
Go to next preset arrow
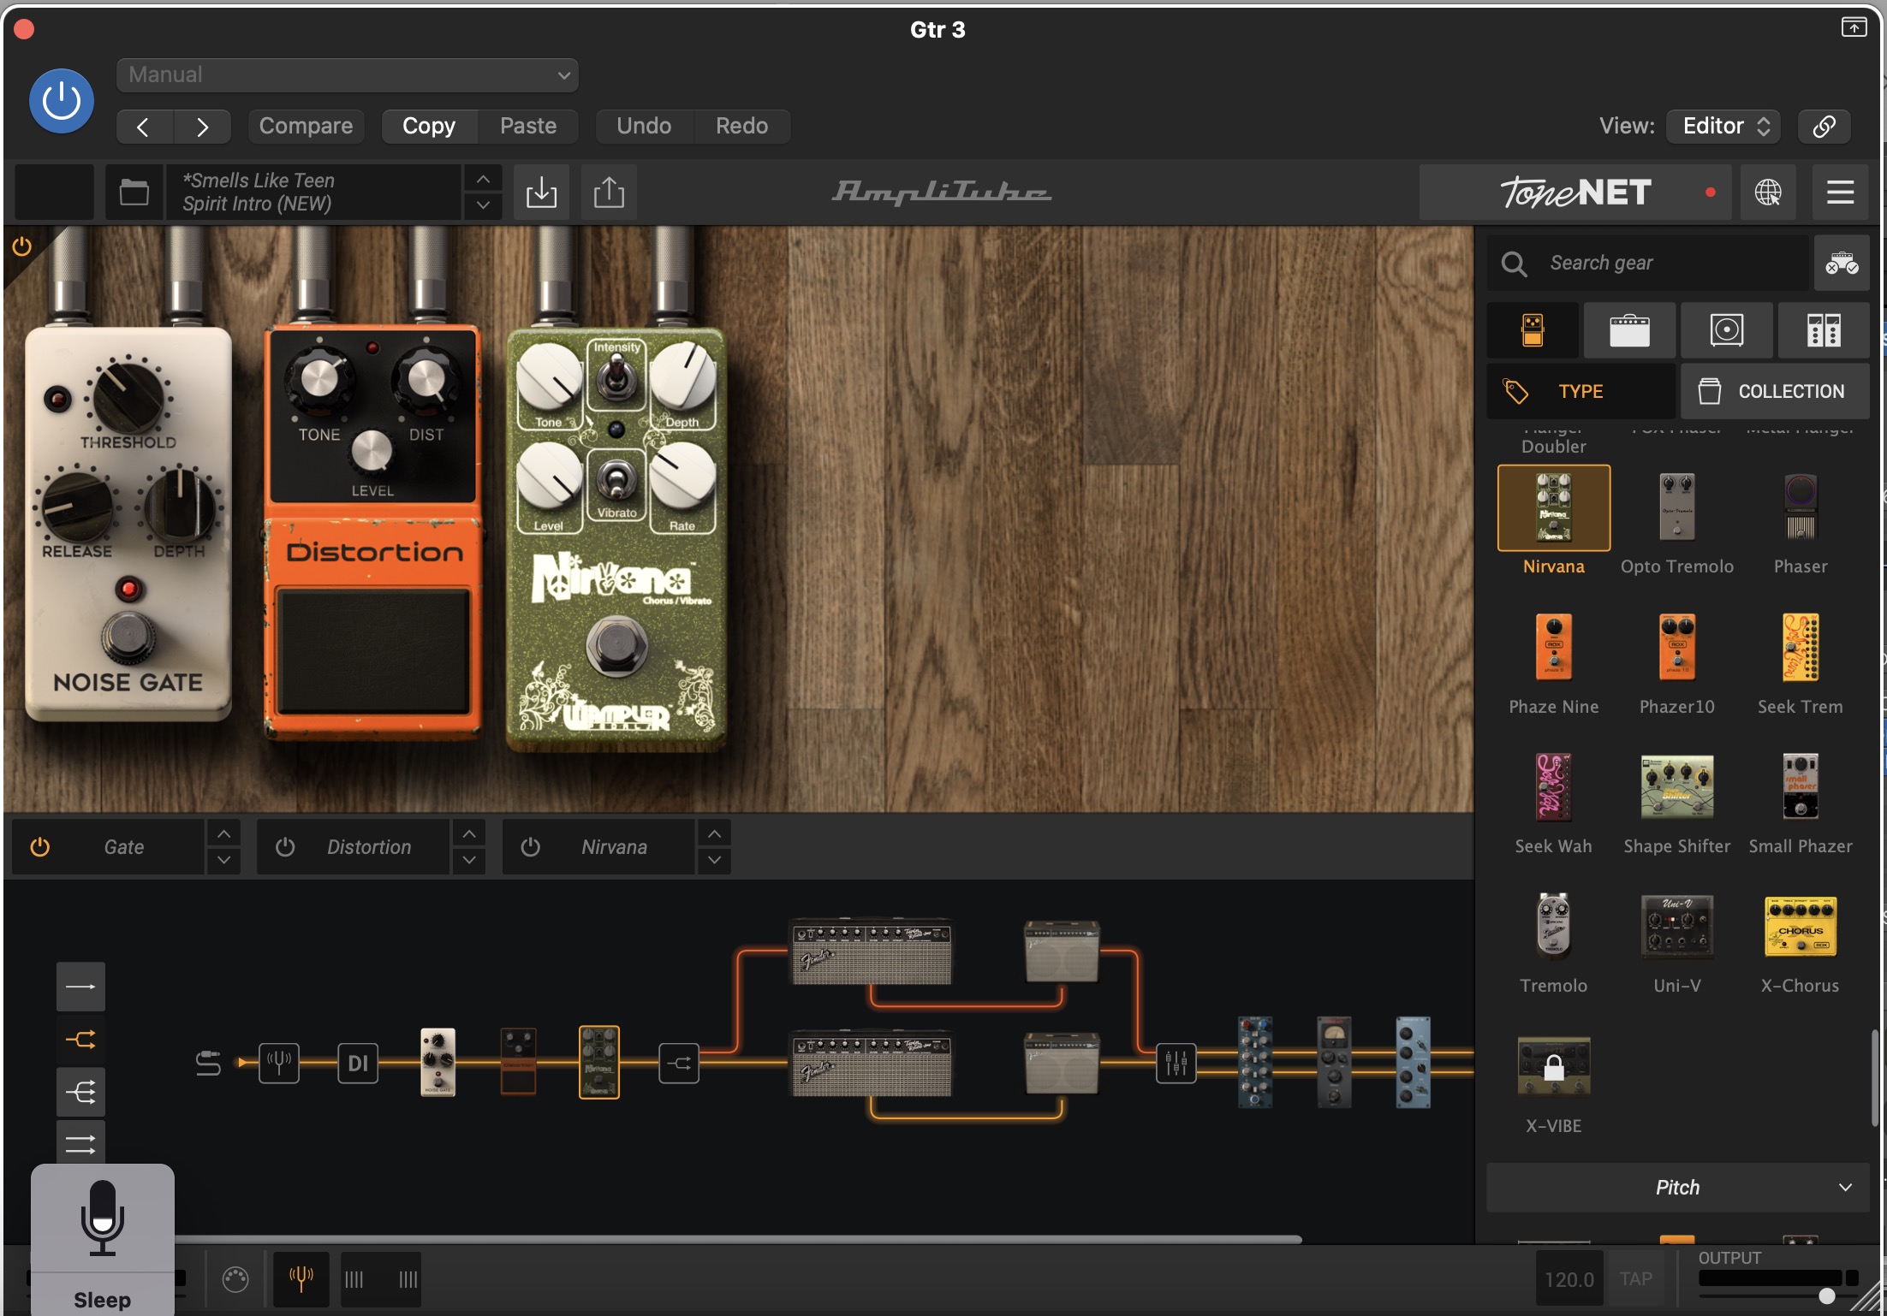[x=202, y=127]
